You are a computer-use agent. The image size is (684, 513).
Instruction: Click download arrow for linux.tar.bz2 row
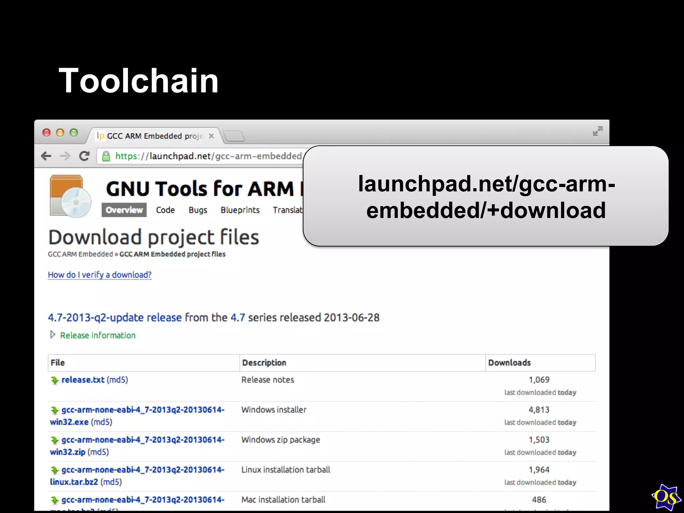(54, 470)
